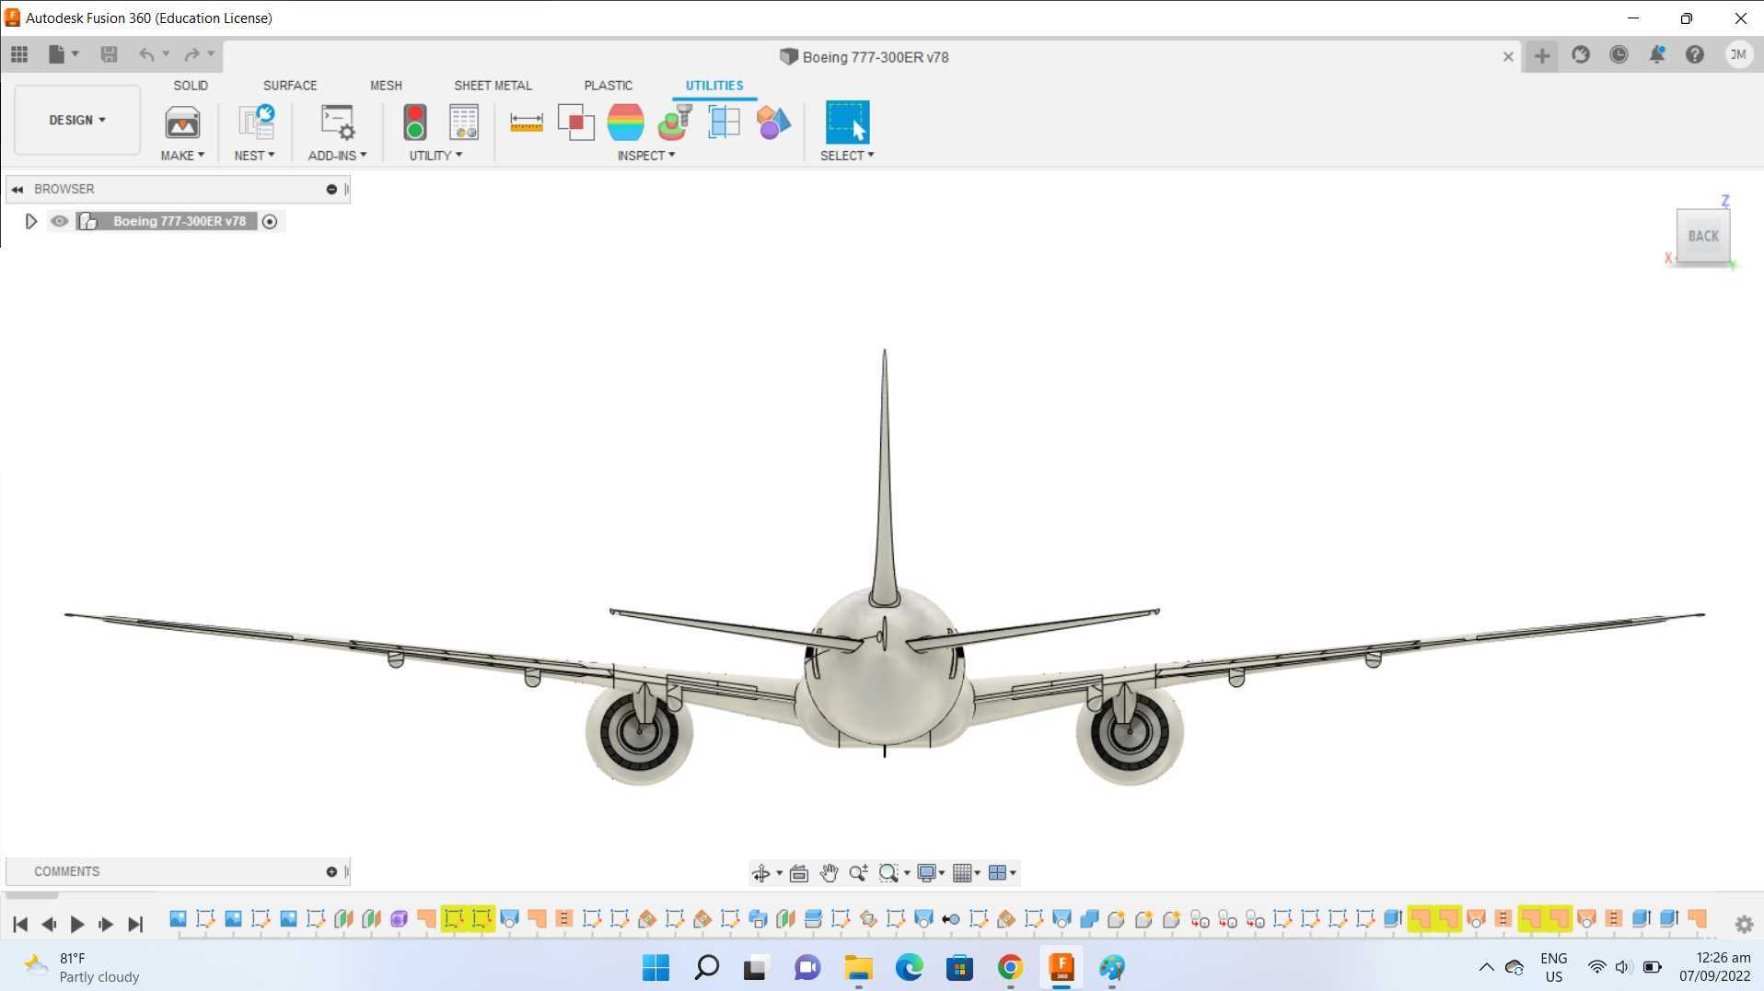Switch to the MESH tab
This screenshot has height=991, width=1764.
click(x=386, y=86)
